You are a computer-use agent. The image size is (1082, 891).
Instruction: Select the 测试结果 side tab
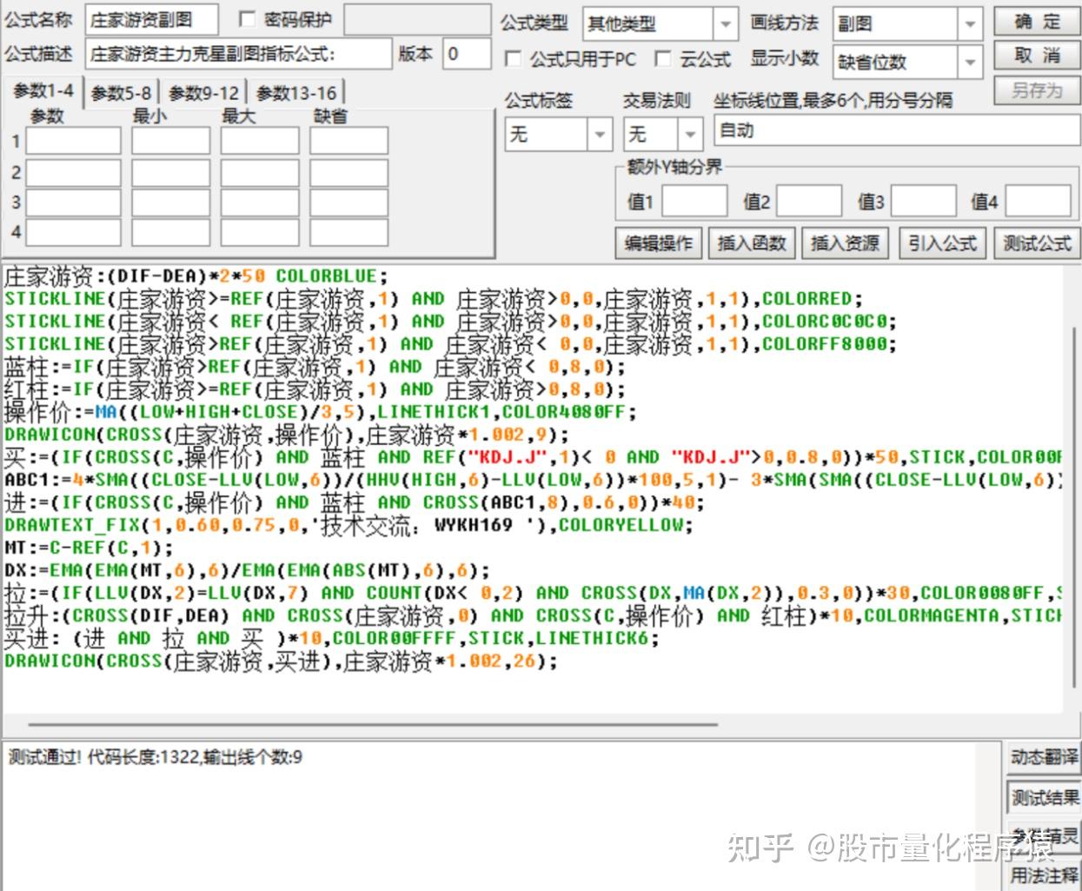(1044, 796)
